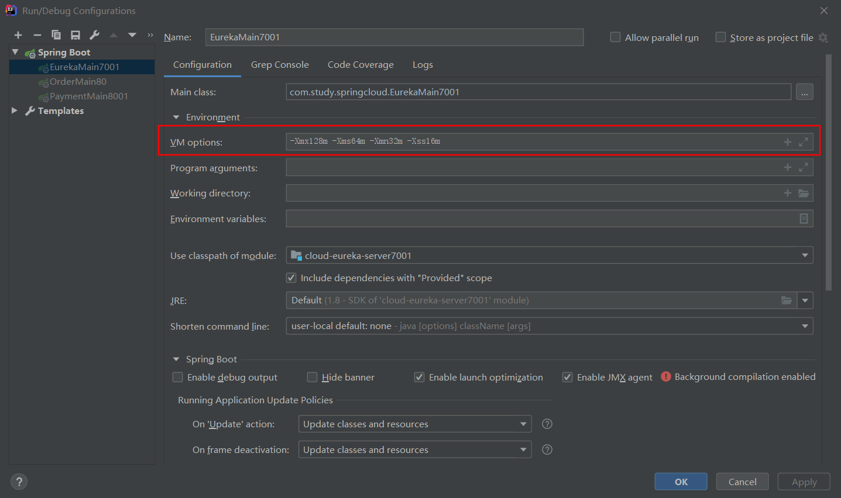Save the configuration with the floppy icon
The width and height of the screenshot is (841, 498).
point(75,35)
